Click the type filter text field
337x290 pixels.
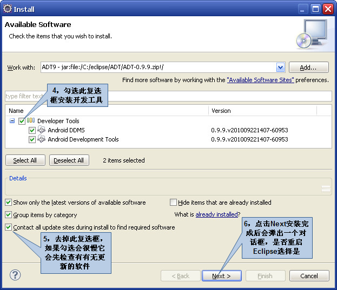168,96
